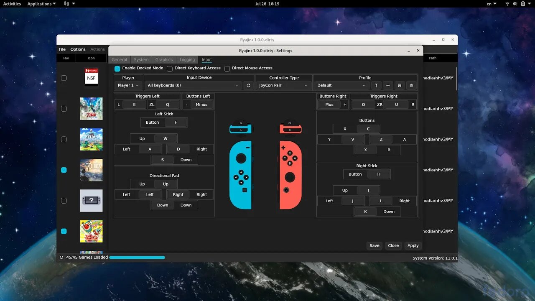Click the blue ZL/L shoulder rail image

[x=241, y=127]
